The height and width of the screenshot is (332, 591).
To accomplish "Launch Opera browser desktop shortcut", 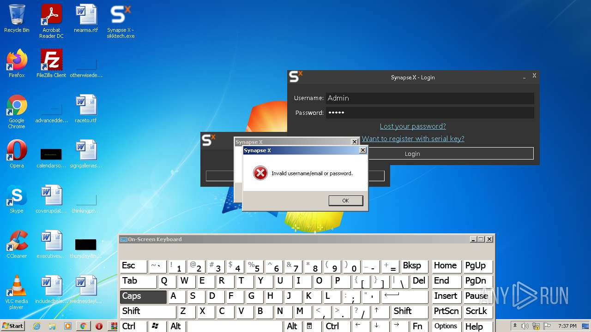I will pos(17,154).
